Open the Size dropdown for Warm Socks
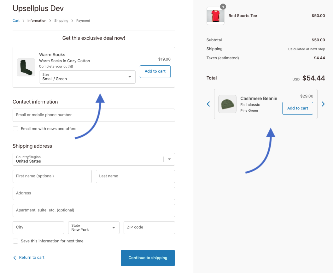Viewport: 333px width, 273px height. pos(87,77)
